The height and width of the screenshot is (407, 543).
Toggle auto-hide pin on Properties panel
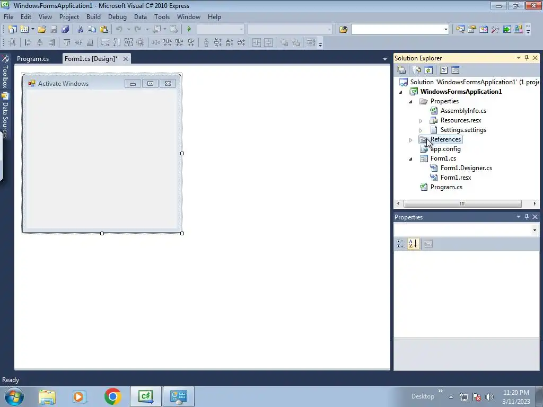527,217
